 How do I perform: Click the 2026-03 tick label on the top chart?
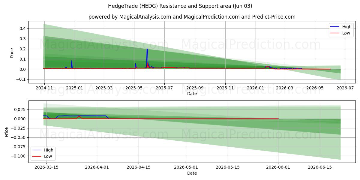pyautogui.click(x=284, y=88)
